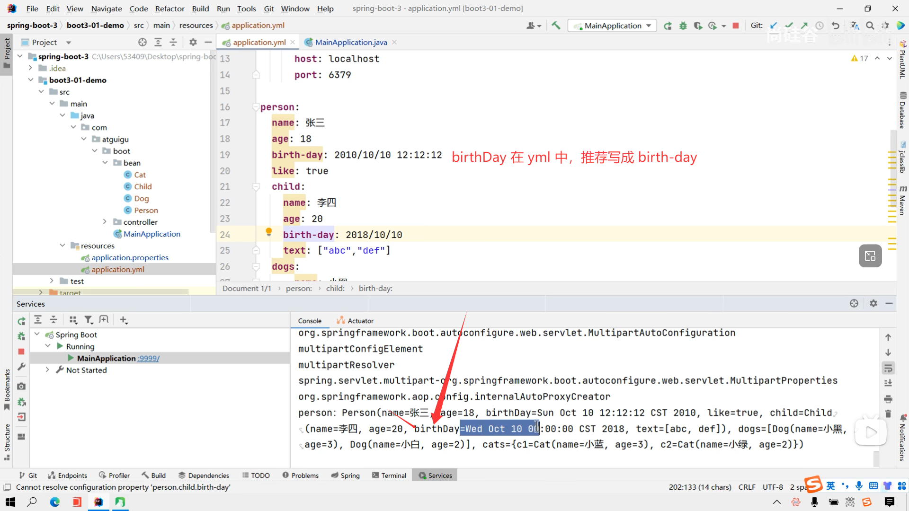
Task: Stop the running application with red square
Action: 736,26
